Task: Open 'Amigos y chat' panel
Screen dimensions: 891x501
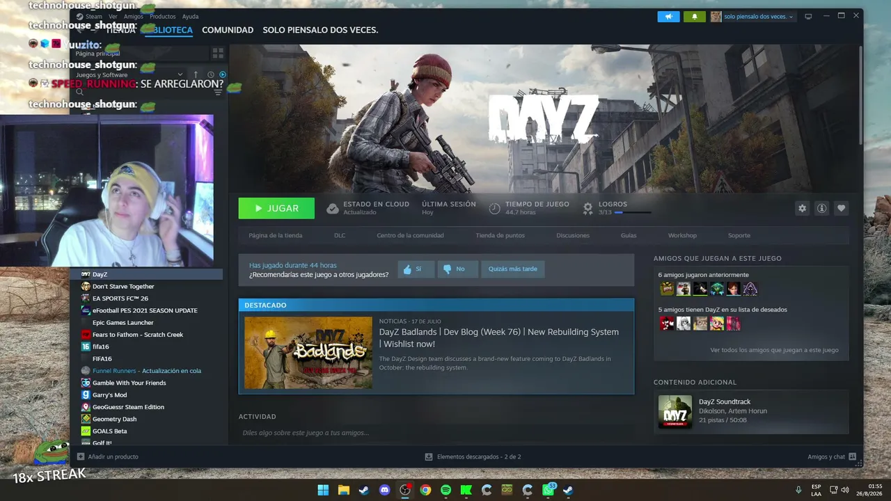Action: [832, 456]
